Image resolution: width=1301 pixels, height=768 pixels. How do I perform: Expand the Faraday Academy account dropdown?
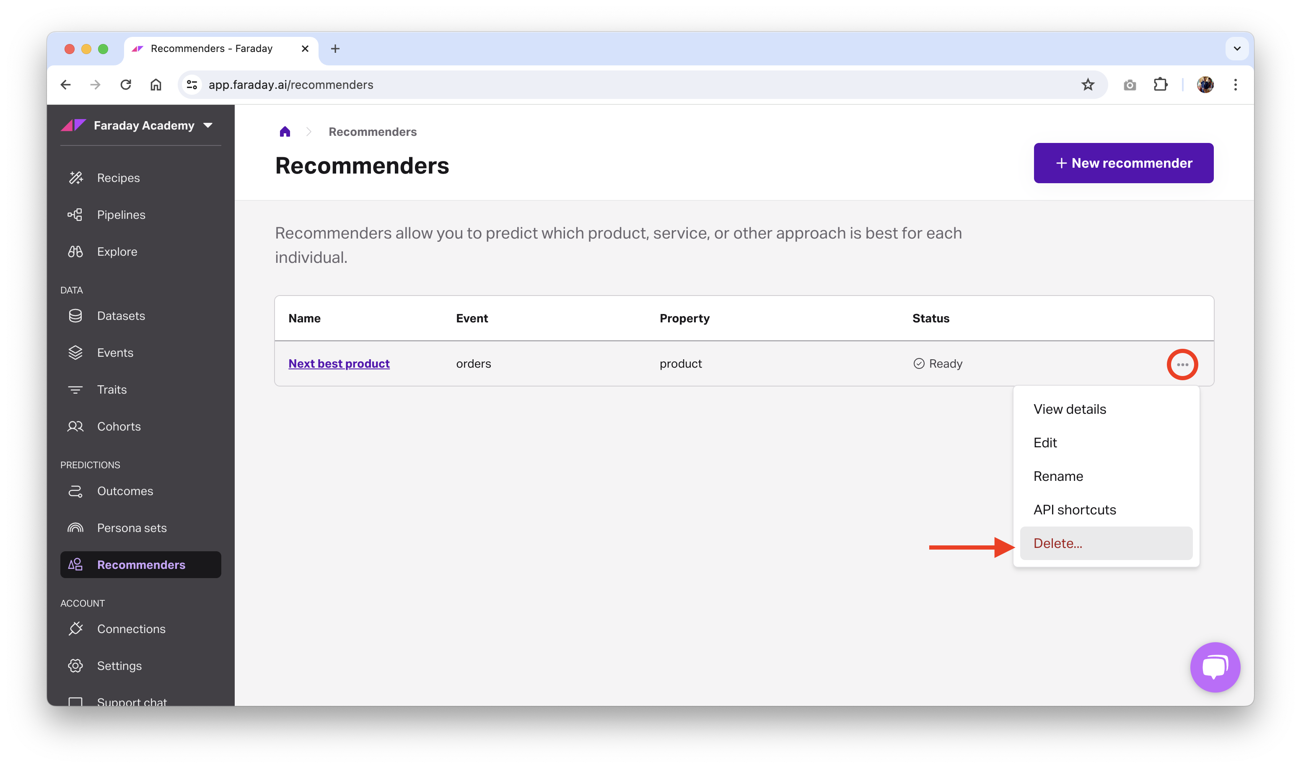tap(208, 125)
